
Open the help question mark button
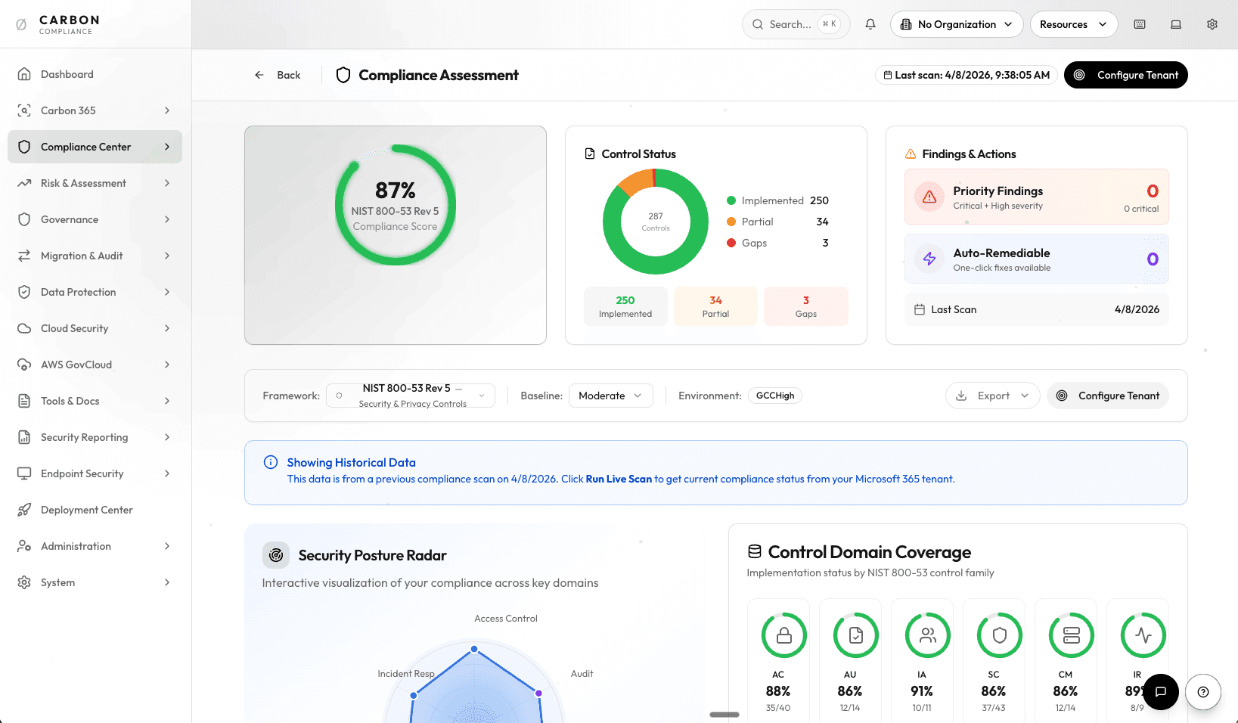pos(1203,692)
